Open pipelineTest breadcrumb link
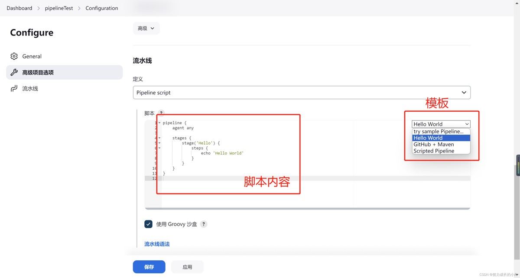Screen dimensions: 520x278 click(x=59, y=8)
